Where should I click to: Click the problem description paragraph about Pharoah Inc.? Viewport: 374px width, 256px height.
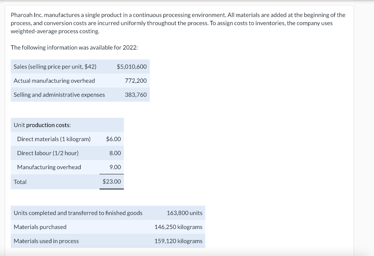coord(178,23)
